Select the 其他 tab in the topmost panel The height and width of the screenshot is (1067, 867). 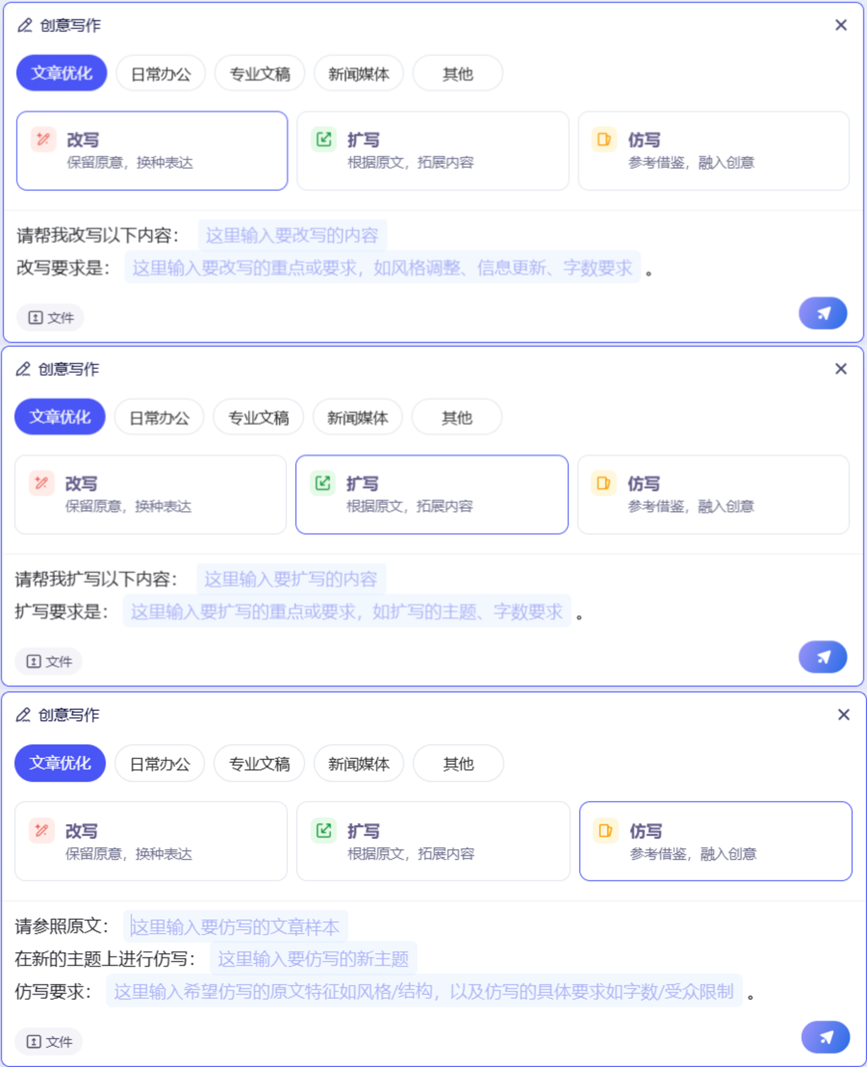point(457,74)
